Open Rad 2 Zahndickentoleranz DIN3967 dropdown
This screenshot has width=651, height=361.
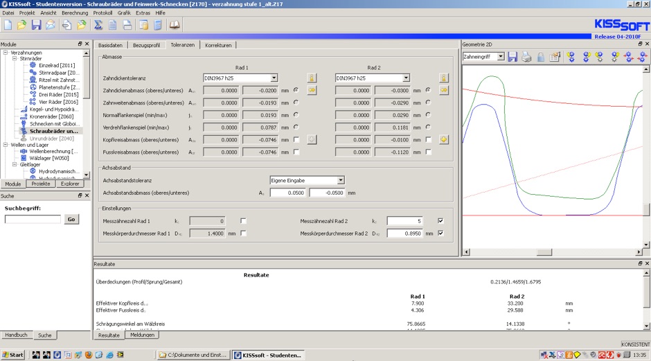(406, 78)
